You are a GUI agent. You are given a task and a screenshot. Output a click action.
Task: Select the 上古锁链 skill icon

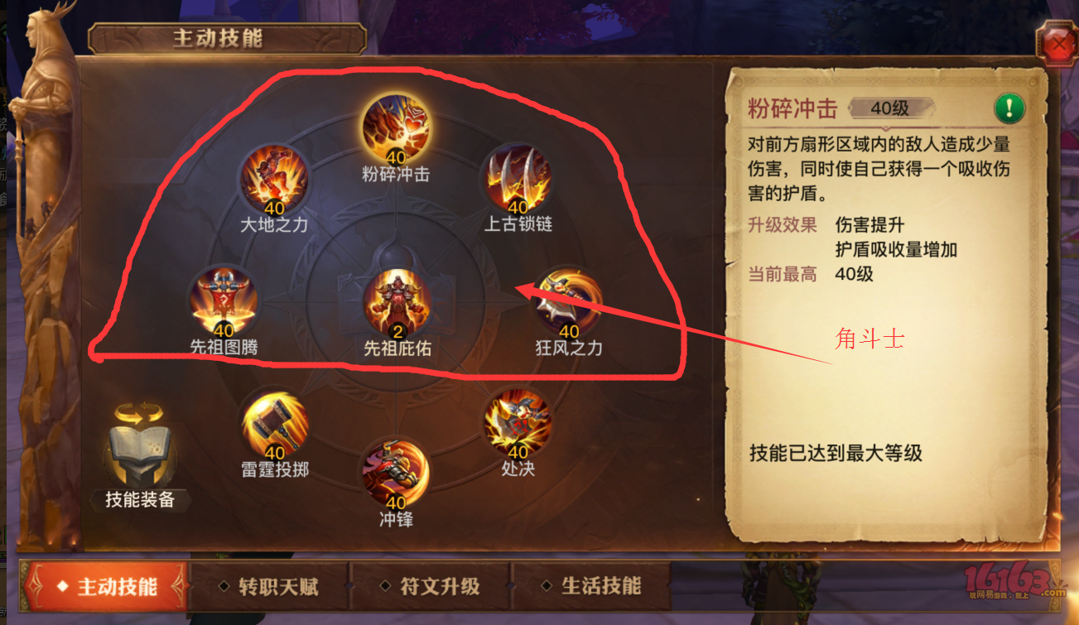(518, 177)
